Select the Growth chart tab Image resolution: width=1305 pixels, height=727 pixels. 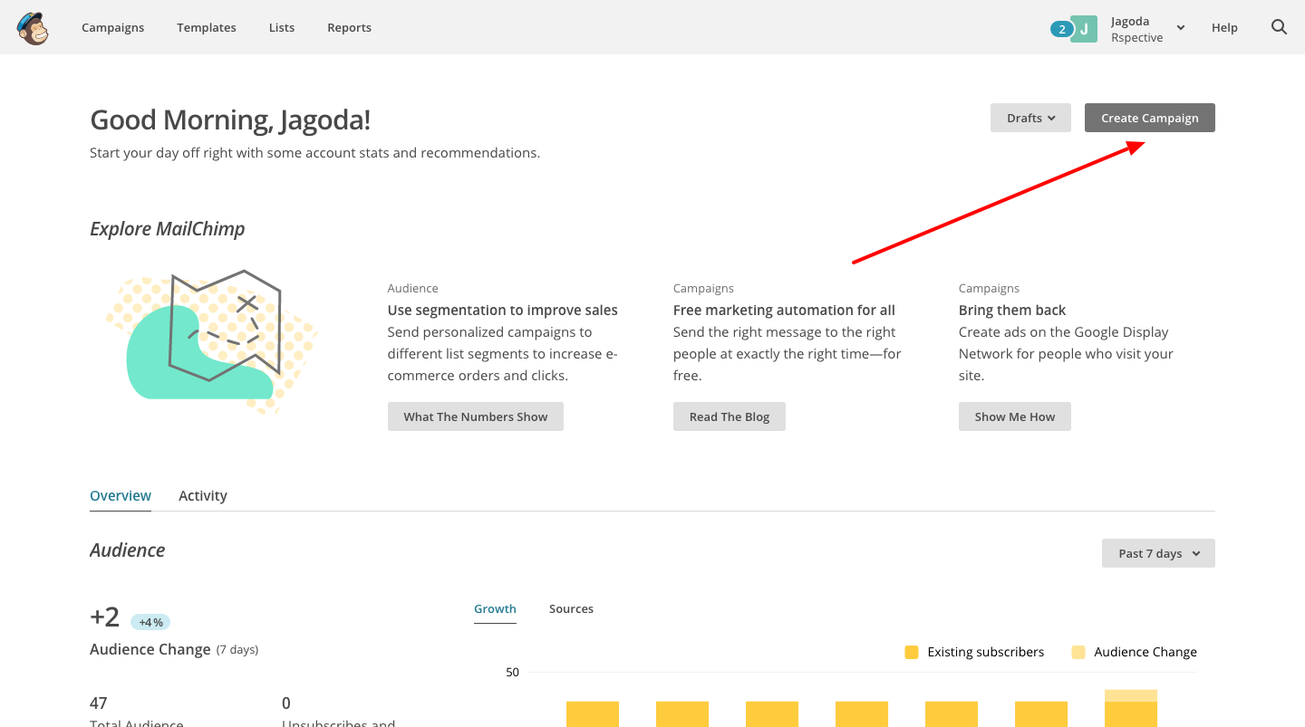point(495,608)
